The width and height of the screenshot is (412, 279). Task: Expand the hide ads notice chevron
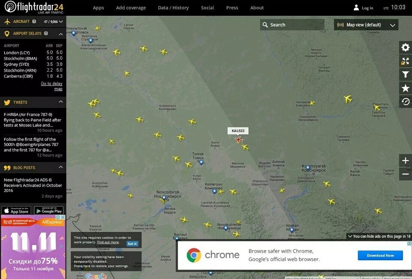click(x=350, y=236)
